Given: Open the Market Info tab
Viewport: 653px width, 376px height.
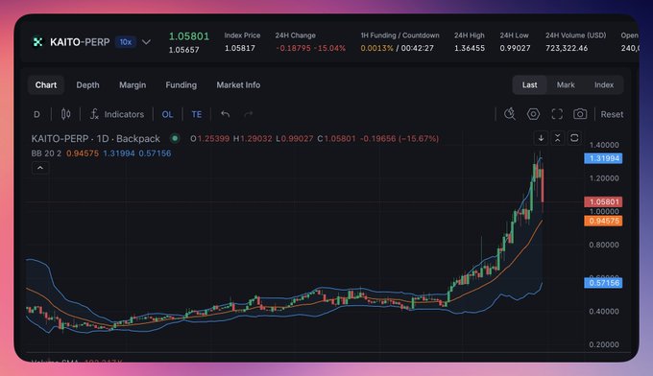Looking at the screenshot, I should click(238, 84).
